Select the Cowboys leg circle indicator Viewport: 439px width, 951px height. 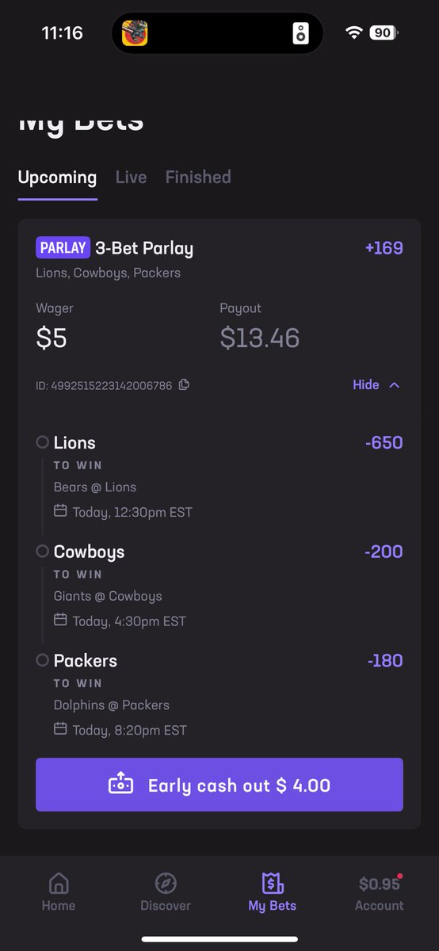43,551
